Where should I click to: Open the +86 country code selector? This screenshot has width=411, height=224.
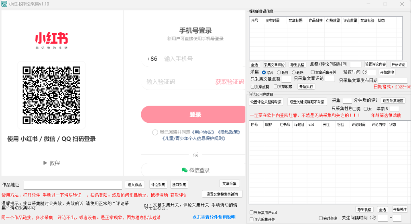point(152,59)
